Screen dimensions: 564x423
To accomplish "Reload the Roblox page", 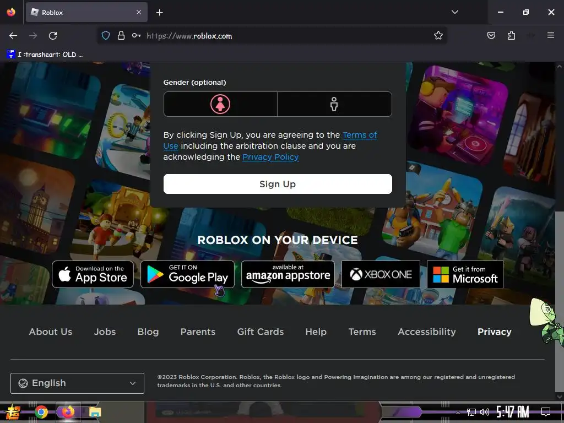I will [x=53, y=36].
